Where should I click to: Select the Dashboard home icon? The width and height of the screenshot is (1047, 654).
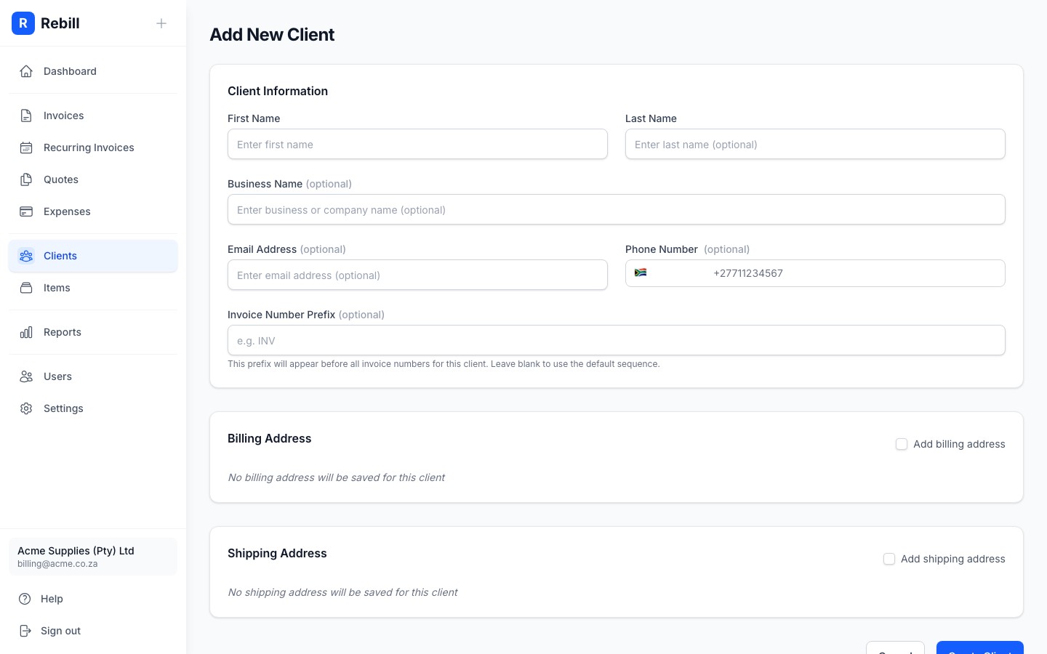click(x=26, y=71)
